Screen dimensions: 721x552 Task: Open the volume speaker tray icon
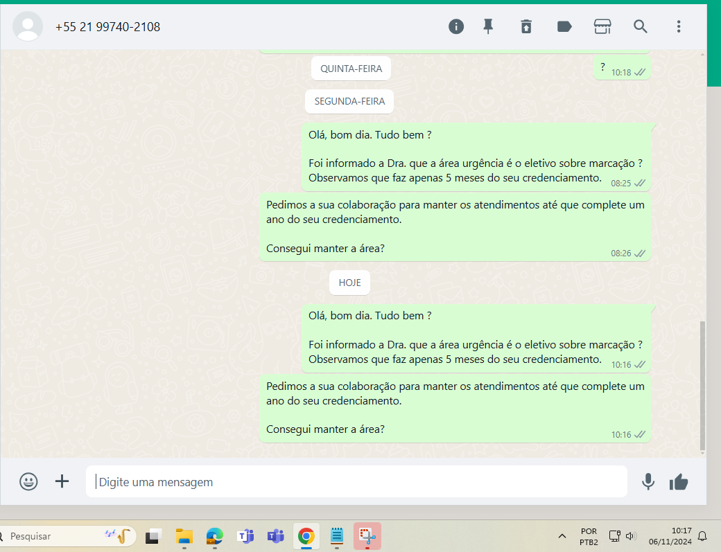click(631, 536)
